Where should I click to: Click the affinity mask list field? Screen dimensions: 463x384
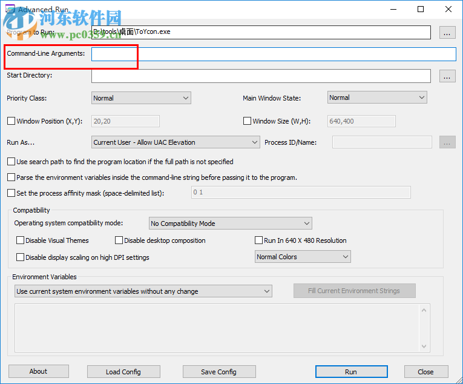pyautogui.click(x=301, y=193)
